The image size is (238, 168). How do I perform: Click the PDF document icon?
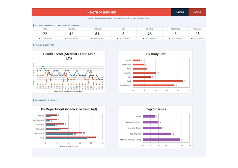tap(195, 12)
